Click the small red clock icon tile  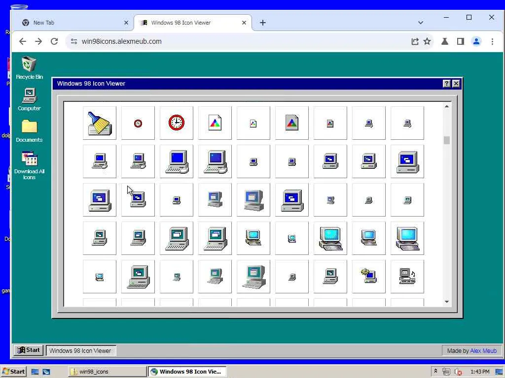tap(138, 123)
